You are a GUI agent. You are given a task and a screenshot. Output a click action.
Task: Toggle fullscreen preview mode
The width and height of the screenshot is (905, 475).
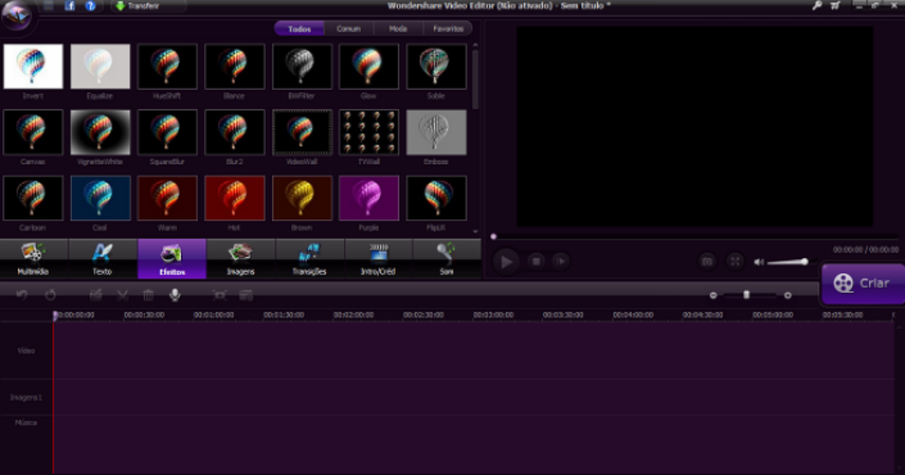click(736, 260)
